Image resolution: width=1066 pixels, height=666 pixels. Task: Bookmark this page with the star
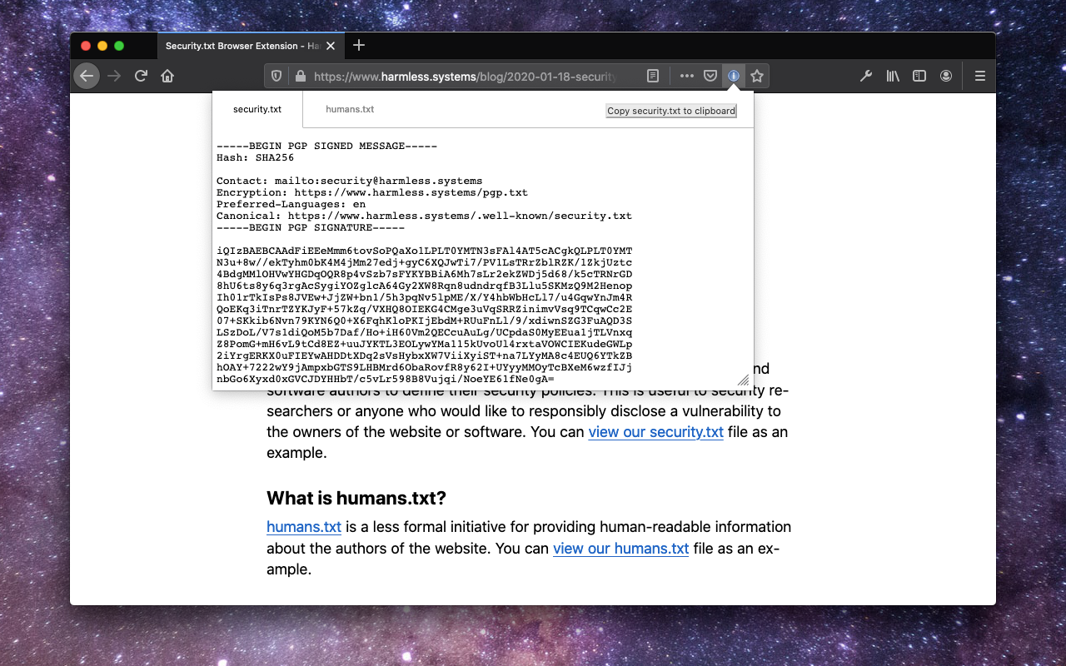click(x=757, y=76)
